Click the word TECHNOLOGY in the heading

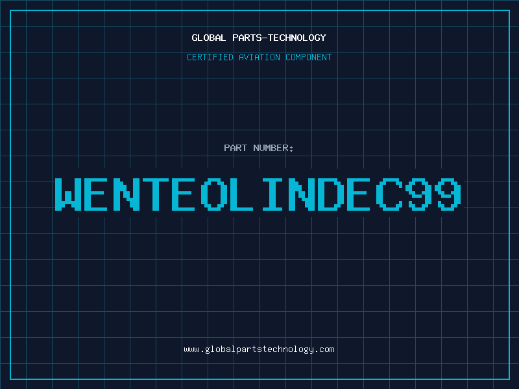coord(295,38)
